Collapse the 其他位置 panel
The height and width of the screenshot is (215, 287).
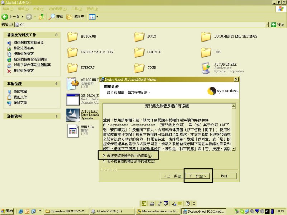coord(56,84)
